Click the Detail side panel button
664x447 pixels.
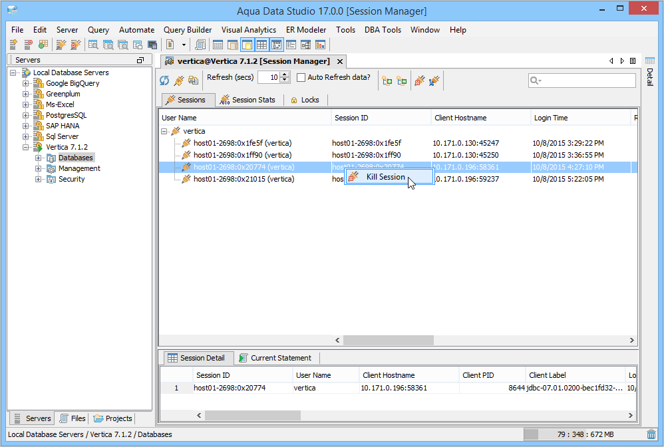(649, 71)
